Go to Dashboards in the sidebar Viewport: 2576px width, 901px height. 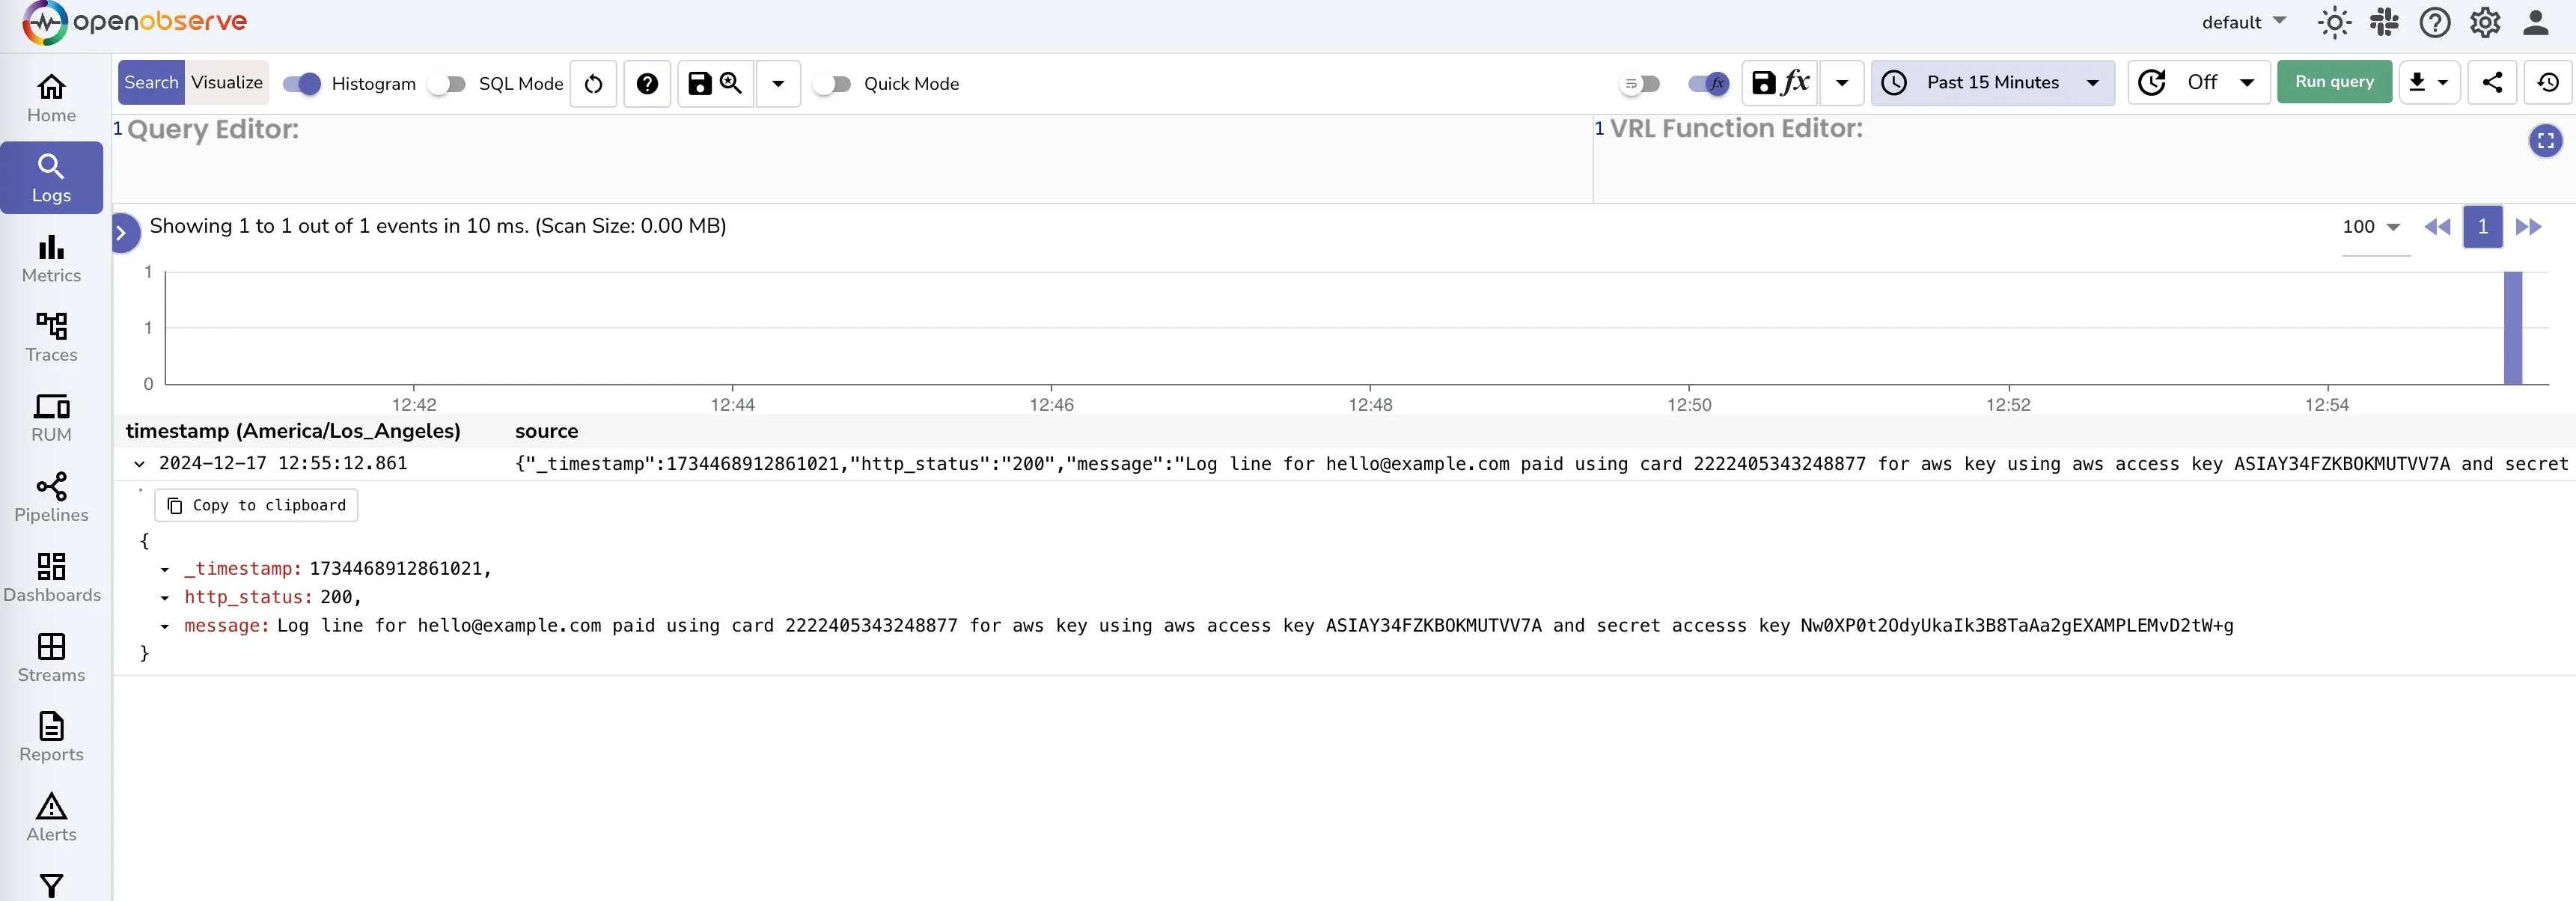tap(51, 577)
